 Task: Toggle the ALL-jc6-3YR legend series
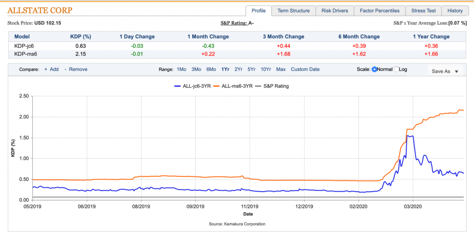(193, 86)
